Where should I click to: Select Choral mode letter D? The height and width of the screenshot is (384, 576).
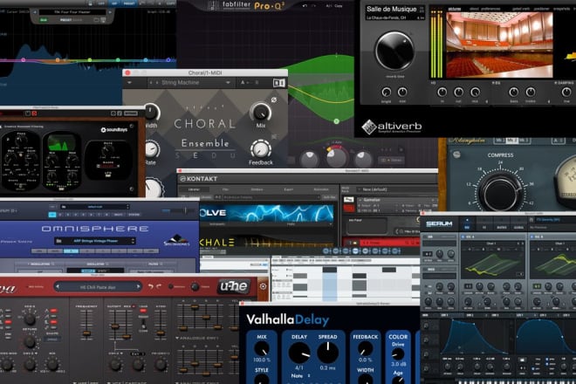click(x=214, y=156)
